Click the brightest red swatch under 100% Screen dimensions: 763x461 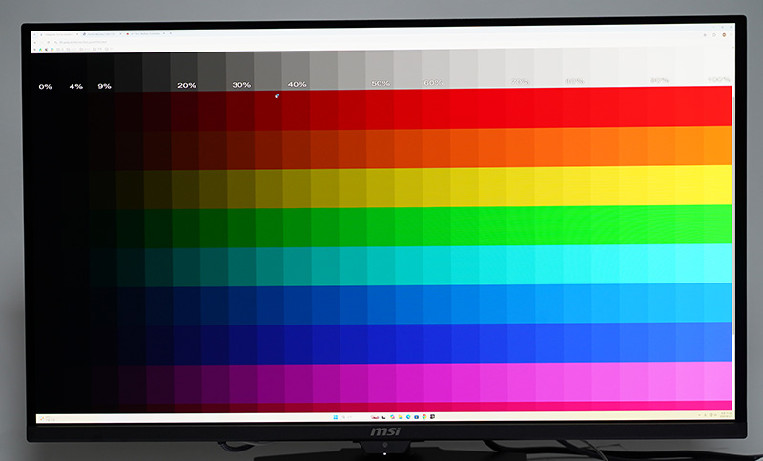tap(718, 107)
